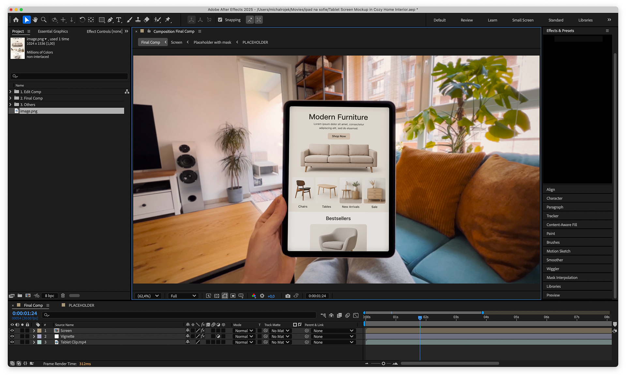This screenshot has height=376, width=626.
Task: Open the Content-Aware Fill panel
Action: (x=561, y=225)
